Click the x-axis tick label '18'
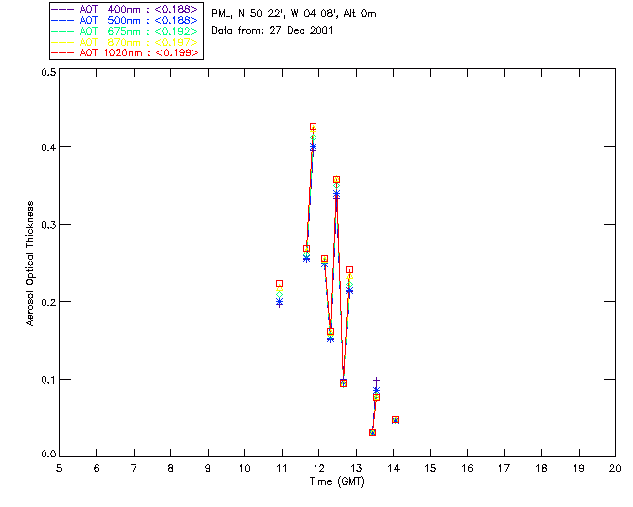The width and height of the screenshot is (633, 507). click(x=542, y=468)
